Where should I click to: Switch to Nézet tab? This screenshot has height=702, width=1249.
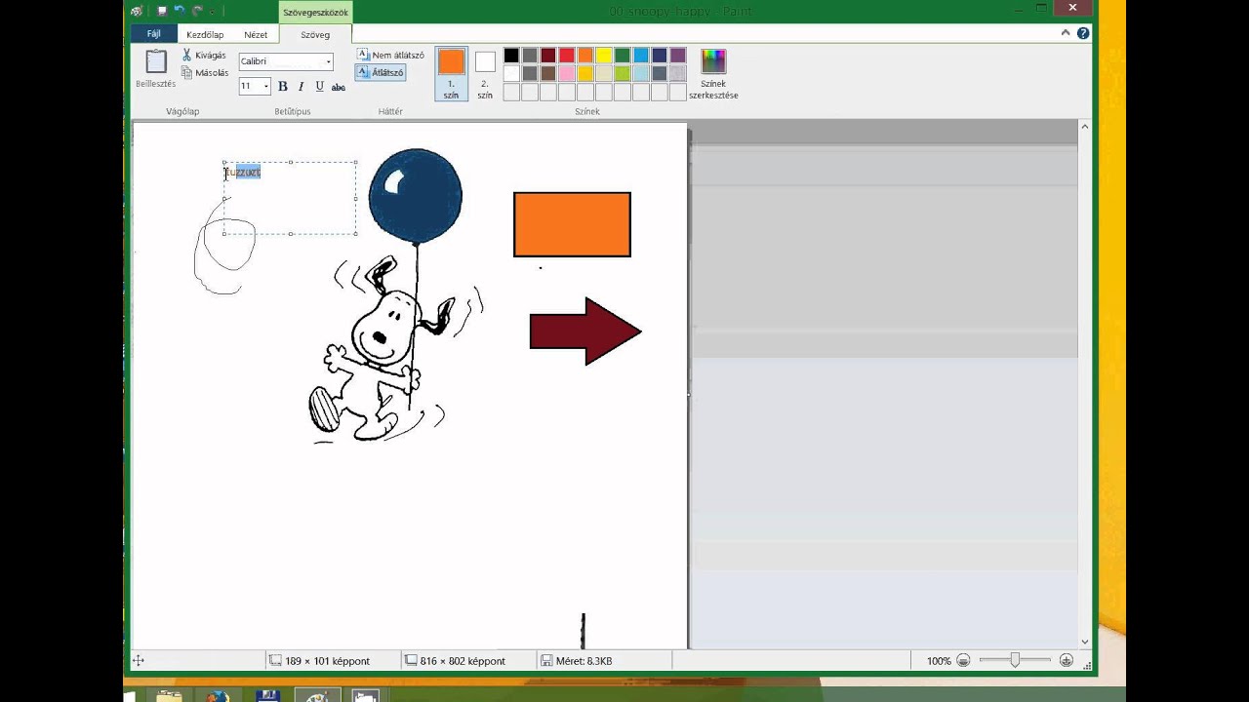[256, 34]
